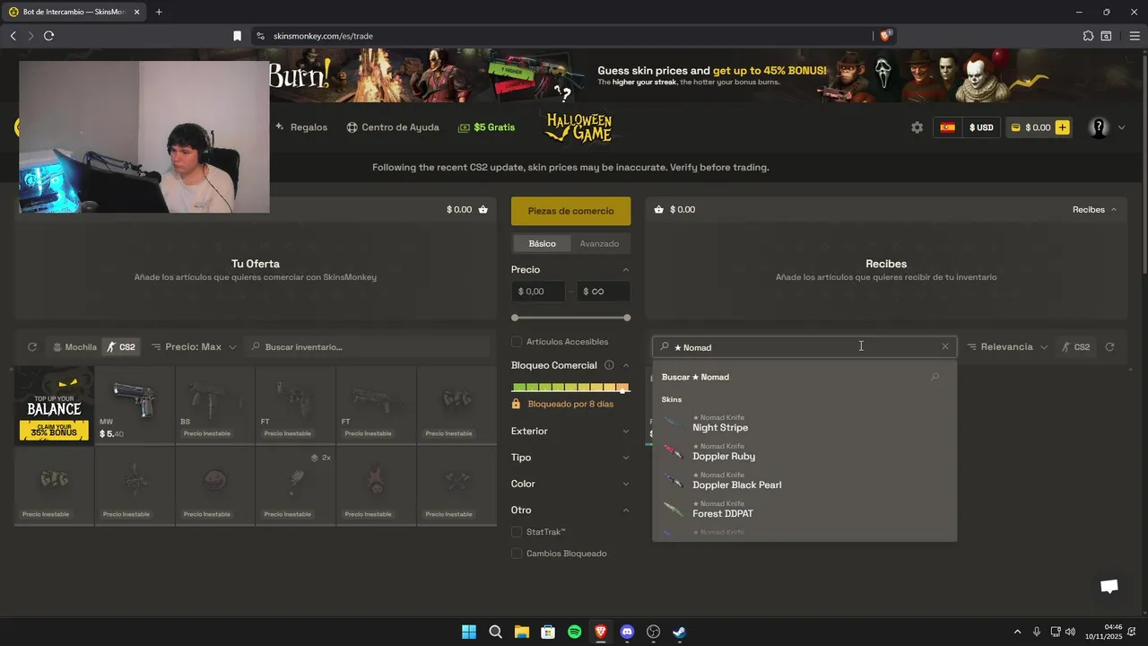Click the trade lock days color bar
Screen dimensions: 1148x646
(x=570, y=388)
